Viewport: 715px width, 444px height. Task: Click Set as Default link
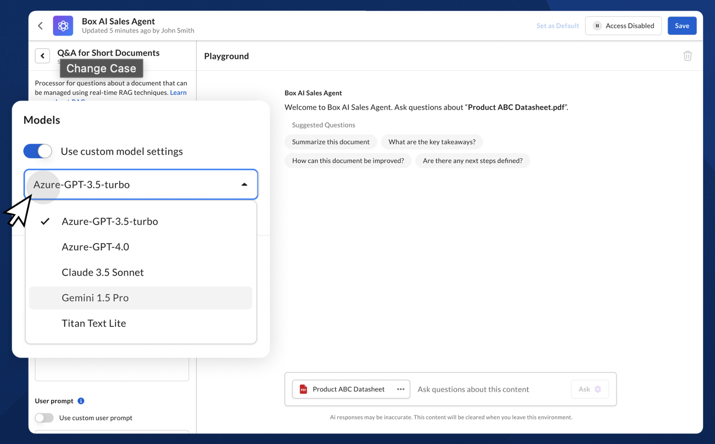(558, 26)
